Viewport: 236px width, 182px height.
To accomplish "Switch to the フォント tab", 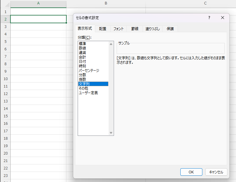I will (118, 29).
